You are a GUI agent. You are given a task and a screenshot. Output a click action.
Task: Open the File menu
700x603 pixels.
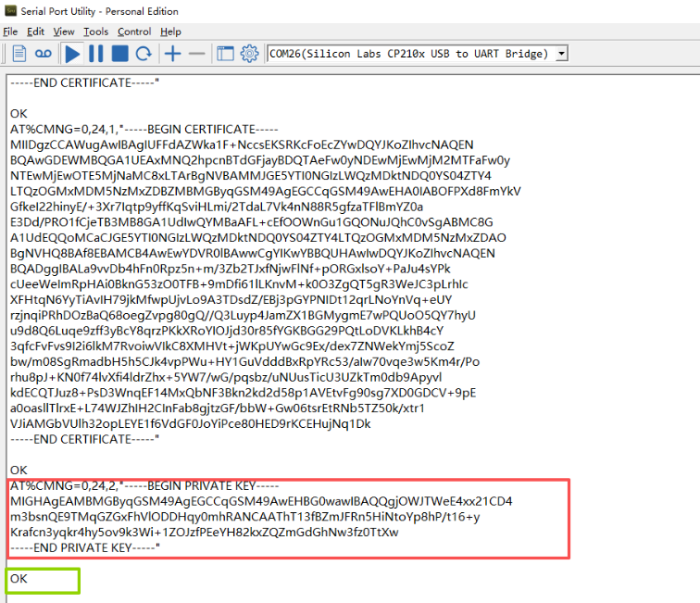10,31
